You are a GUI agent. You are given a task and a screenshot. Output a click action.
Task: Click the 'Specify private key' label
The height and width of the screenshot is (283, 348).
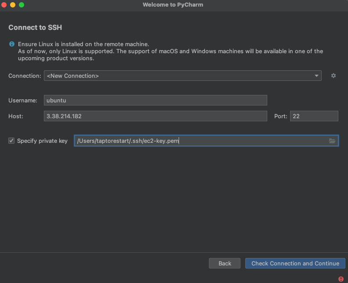[43, 141]
